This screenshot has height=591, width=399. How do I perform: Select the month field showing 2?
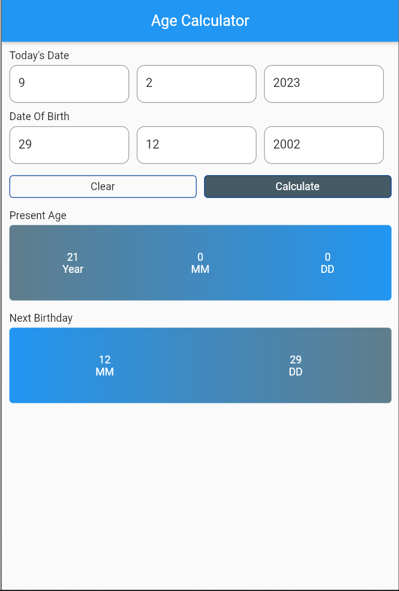[x=196, y=84]
